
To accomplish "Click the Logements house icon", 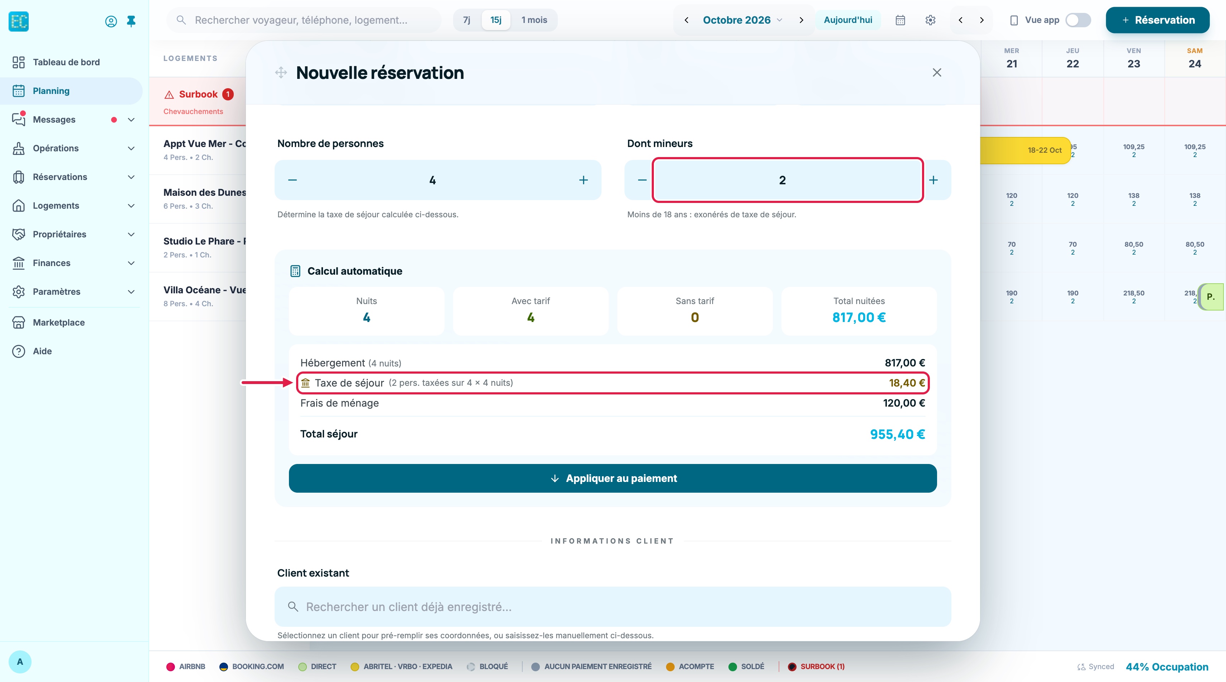I will pyautogui.click(x=19, y=205).
